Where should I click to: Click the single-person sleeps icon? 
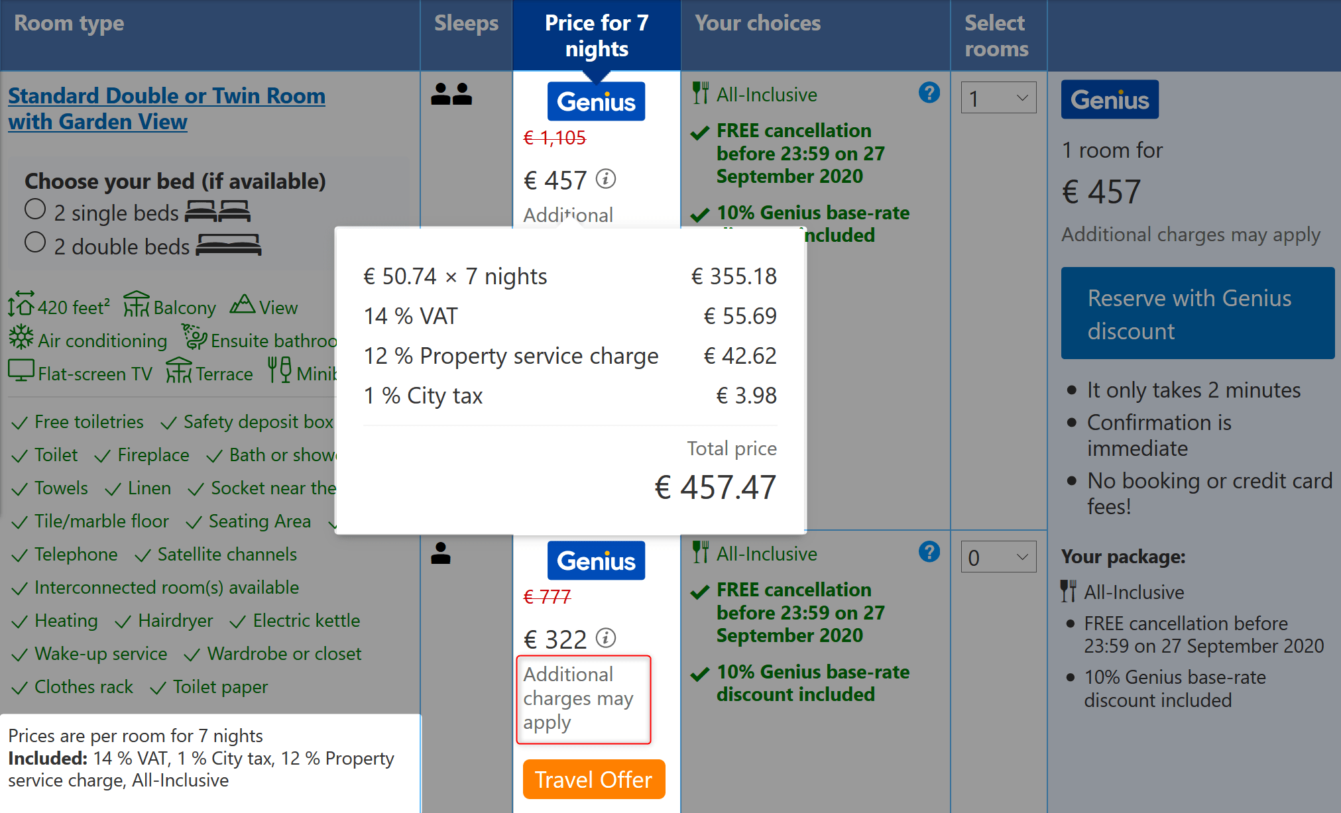pyautogui.click(x=441, y=553)
